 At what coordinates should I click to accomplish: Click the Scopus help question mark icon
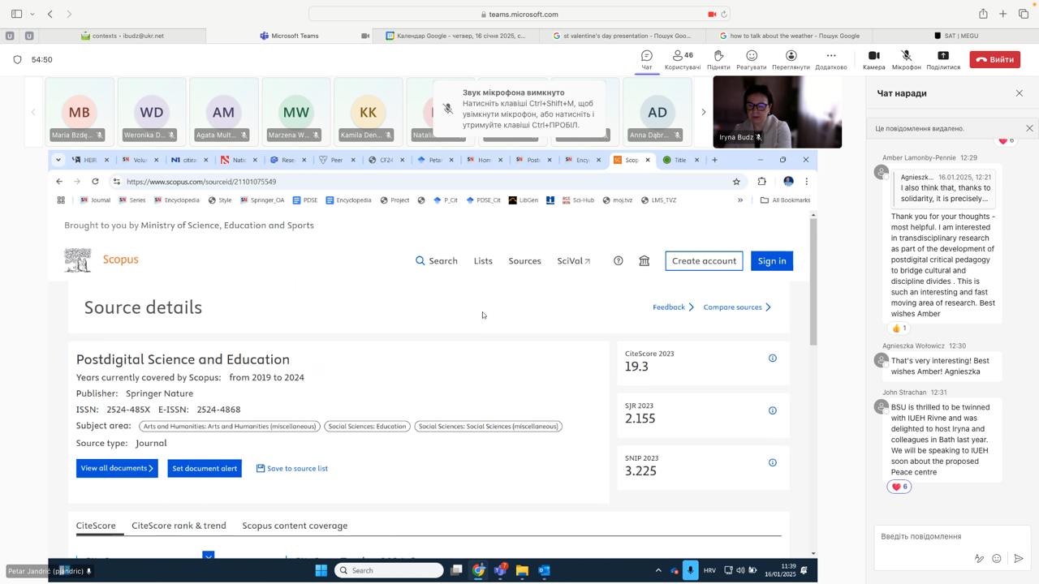[x=619, y=260]
